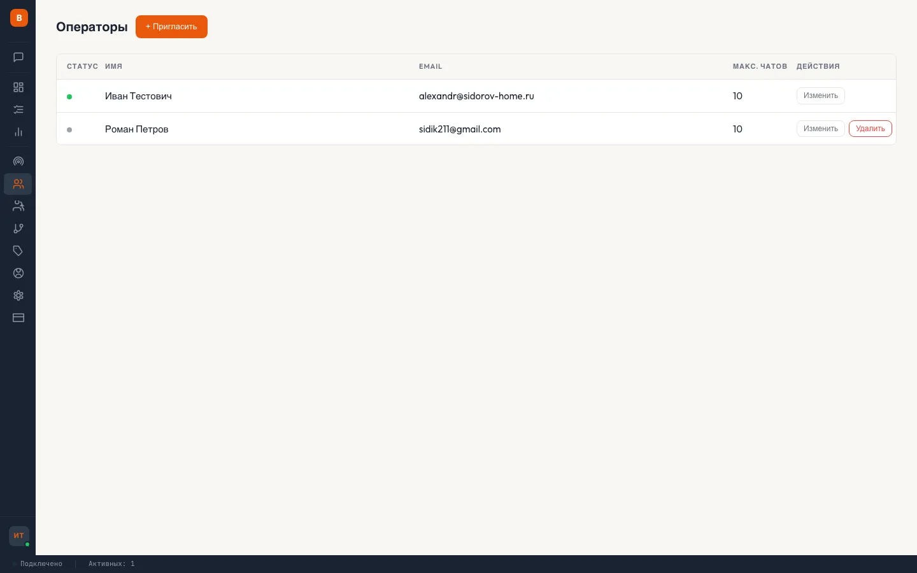Select the Роман Петров operator name
This screenshot has height=573, width=917.
(x=137, y=129)
